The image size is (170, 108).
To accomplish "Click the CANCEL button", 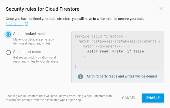I will click(129, 98).
